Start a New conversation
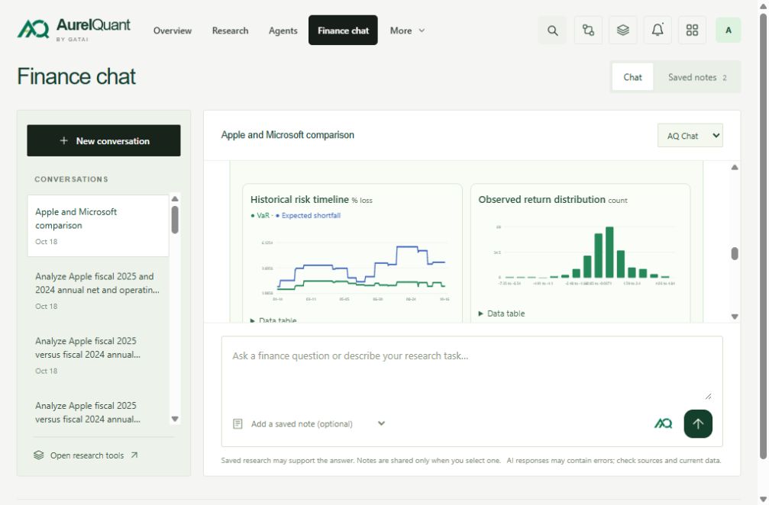This screenshot has width=769, height=505. click(104, 140)
